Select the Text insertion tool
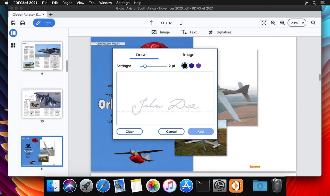 coord(189,32)
